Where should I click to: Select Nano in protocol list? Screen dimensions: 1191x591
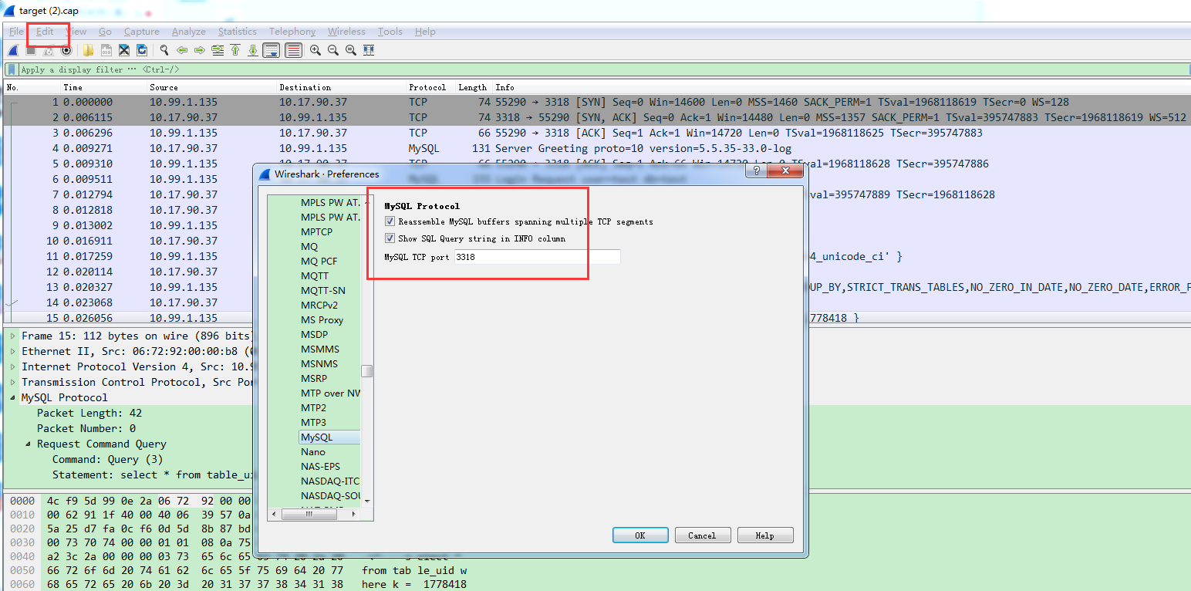[x=313, y=452]
